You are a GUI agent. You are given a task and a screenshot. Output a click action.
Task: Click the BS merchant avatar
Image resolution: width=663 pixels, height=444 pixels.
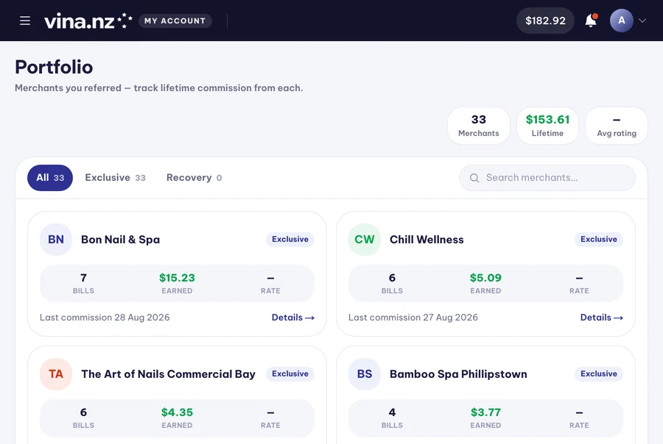[365, 374]
